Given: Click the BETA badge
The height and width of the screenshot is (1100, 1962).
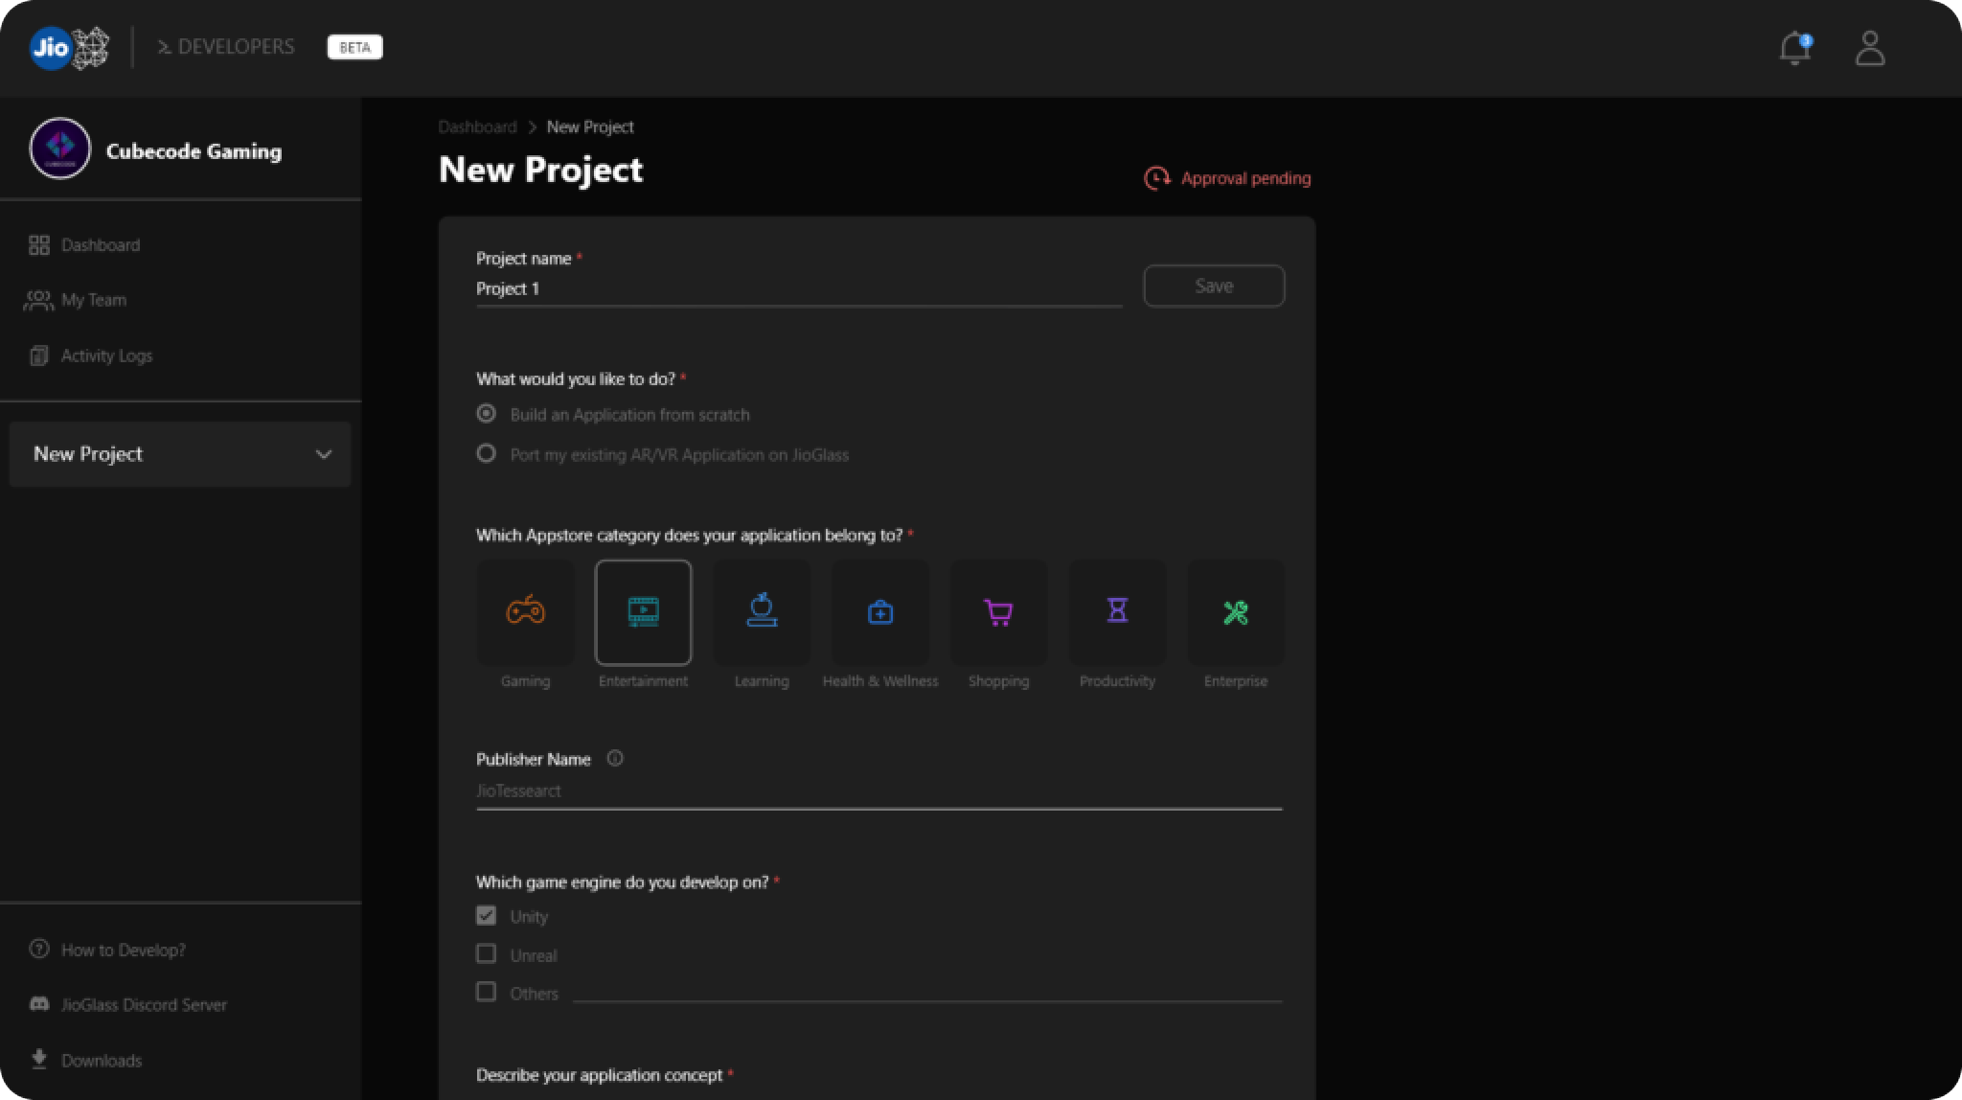Looking at the screenshot, I should coord(354,47).
